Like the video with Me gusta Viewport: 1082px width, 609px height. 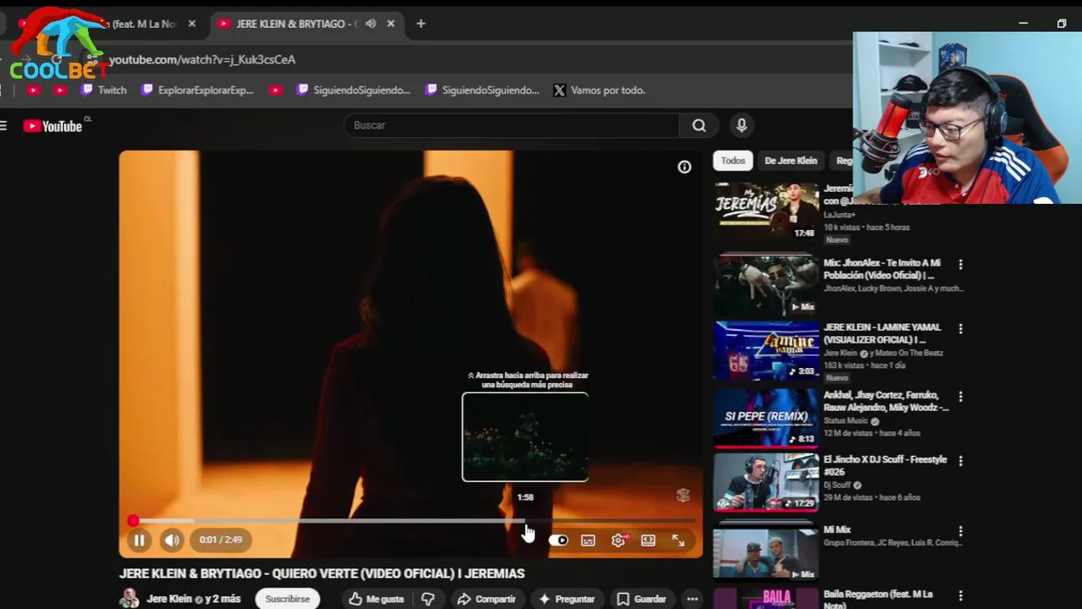(x=377, y=599)
